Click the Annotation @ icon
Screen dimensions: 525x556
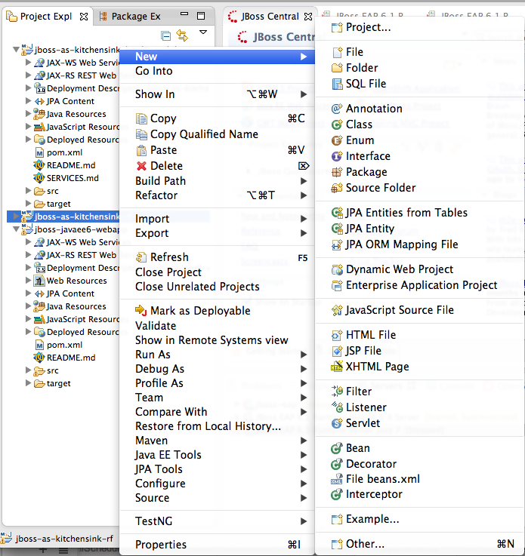337,109
